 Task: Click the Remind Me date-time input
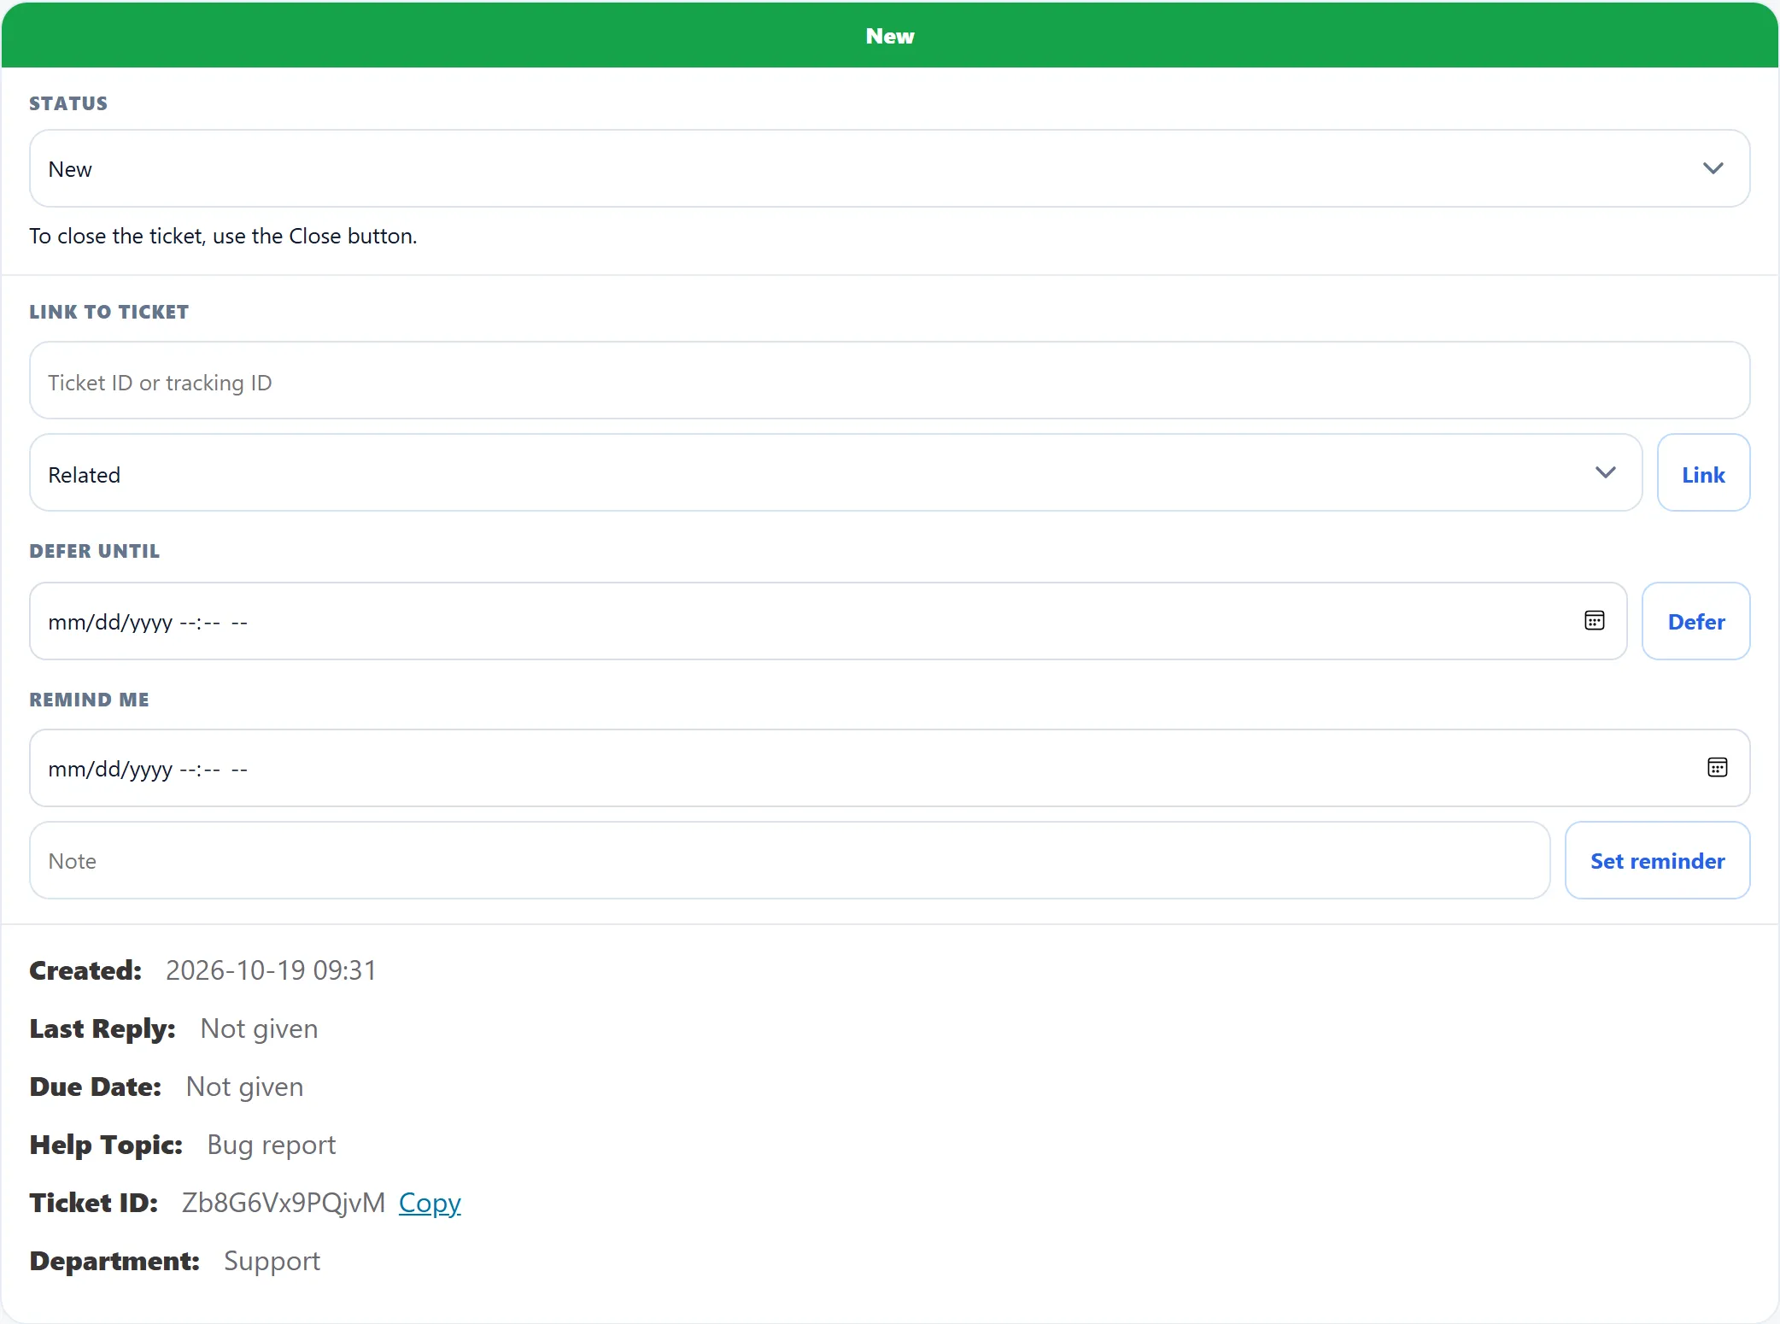point(889,768)
